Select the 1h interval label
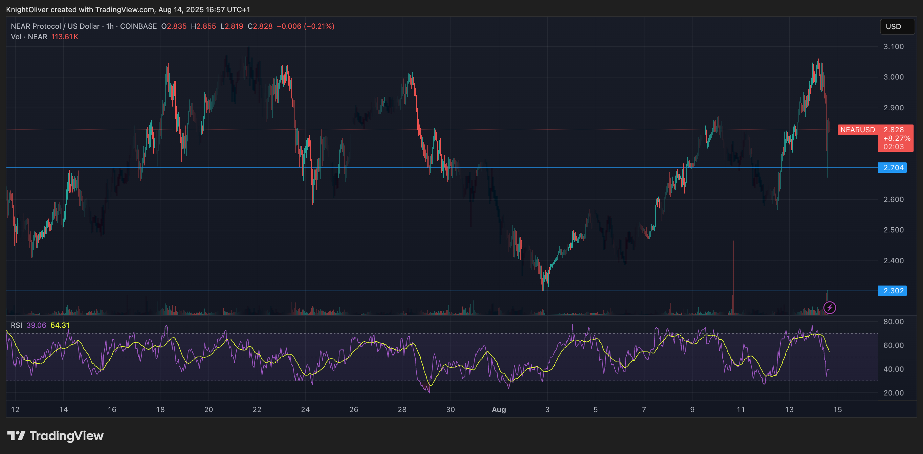Viewport: 923px width, 454px height. click(x=110, y=26)
